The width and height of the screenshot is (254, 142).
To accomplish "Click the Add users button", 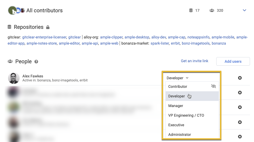I will 233,61.
